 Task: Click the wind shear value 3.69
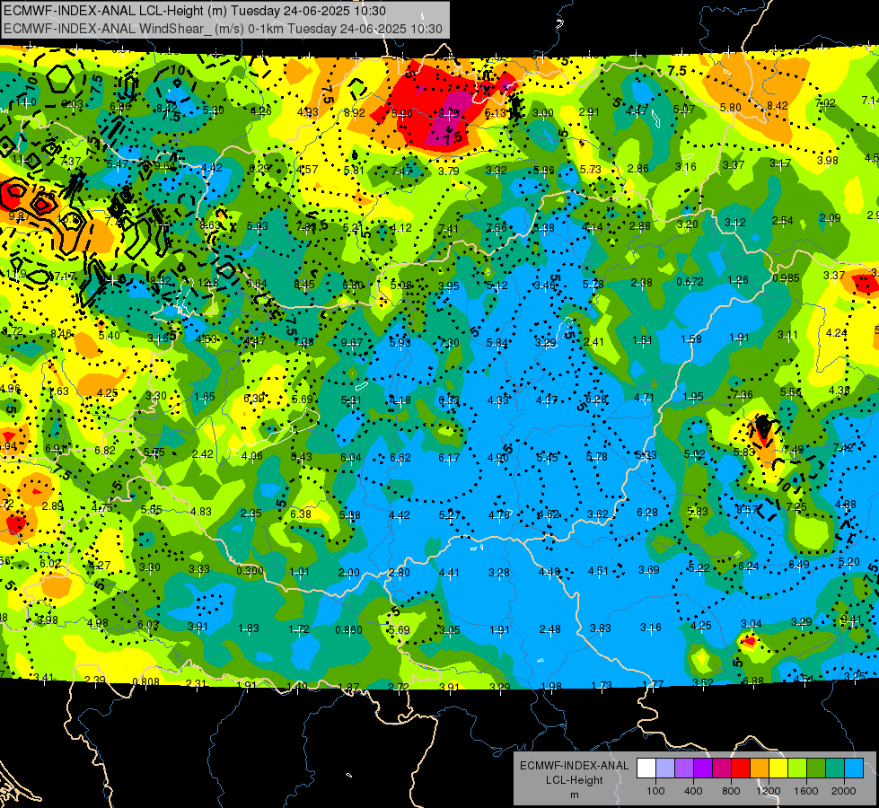648,570
